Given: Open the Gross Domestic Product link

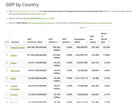Looking at the screenshot, I should (26, 11).
